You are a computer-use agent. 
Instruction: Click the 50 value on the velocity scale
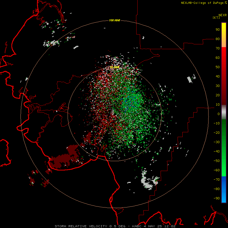coord(218,67)
